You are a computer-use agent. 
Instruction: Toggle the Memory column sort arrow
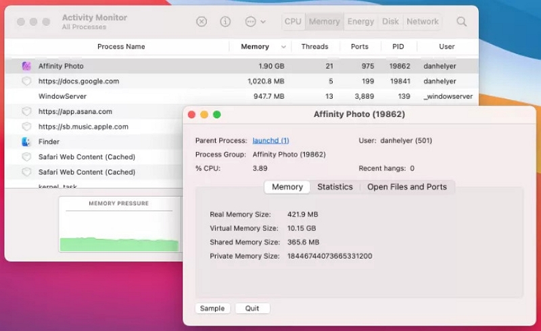pyautogui.click(x=283, y=47)
